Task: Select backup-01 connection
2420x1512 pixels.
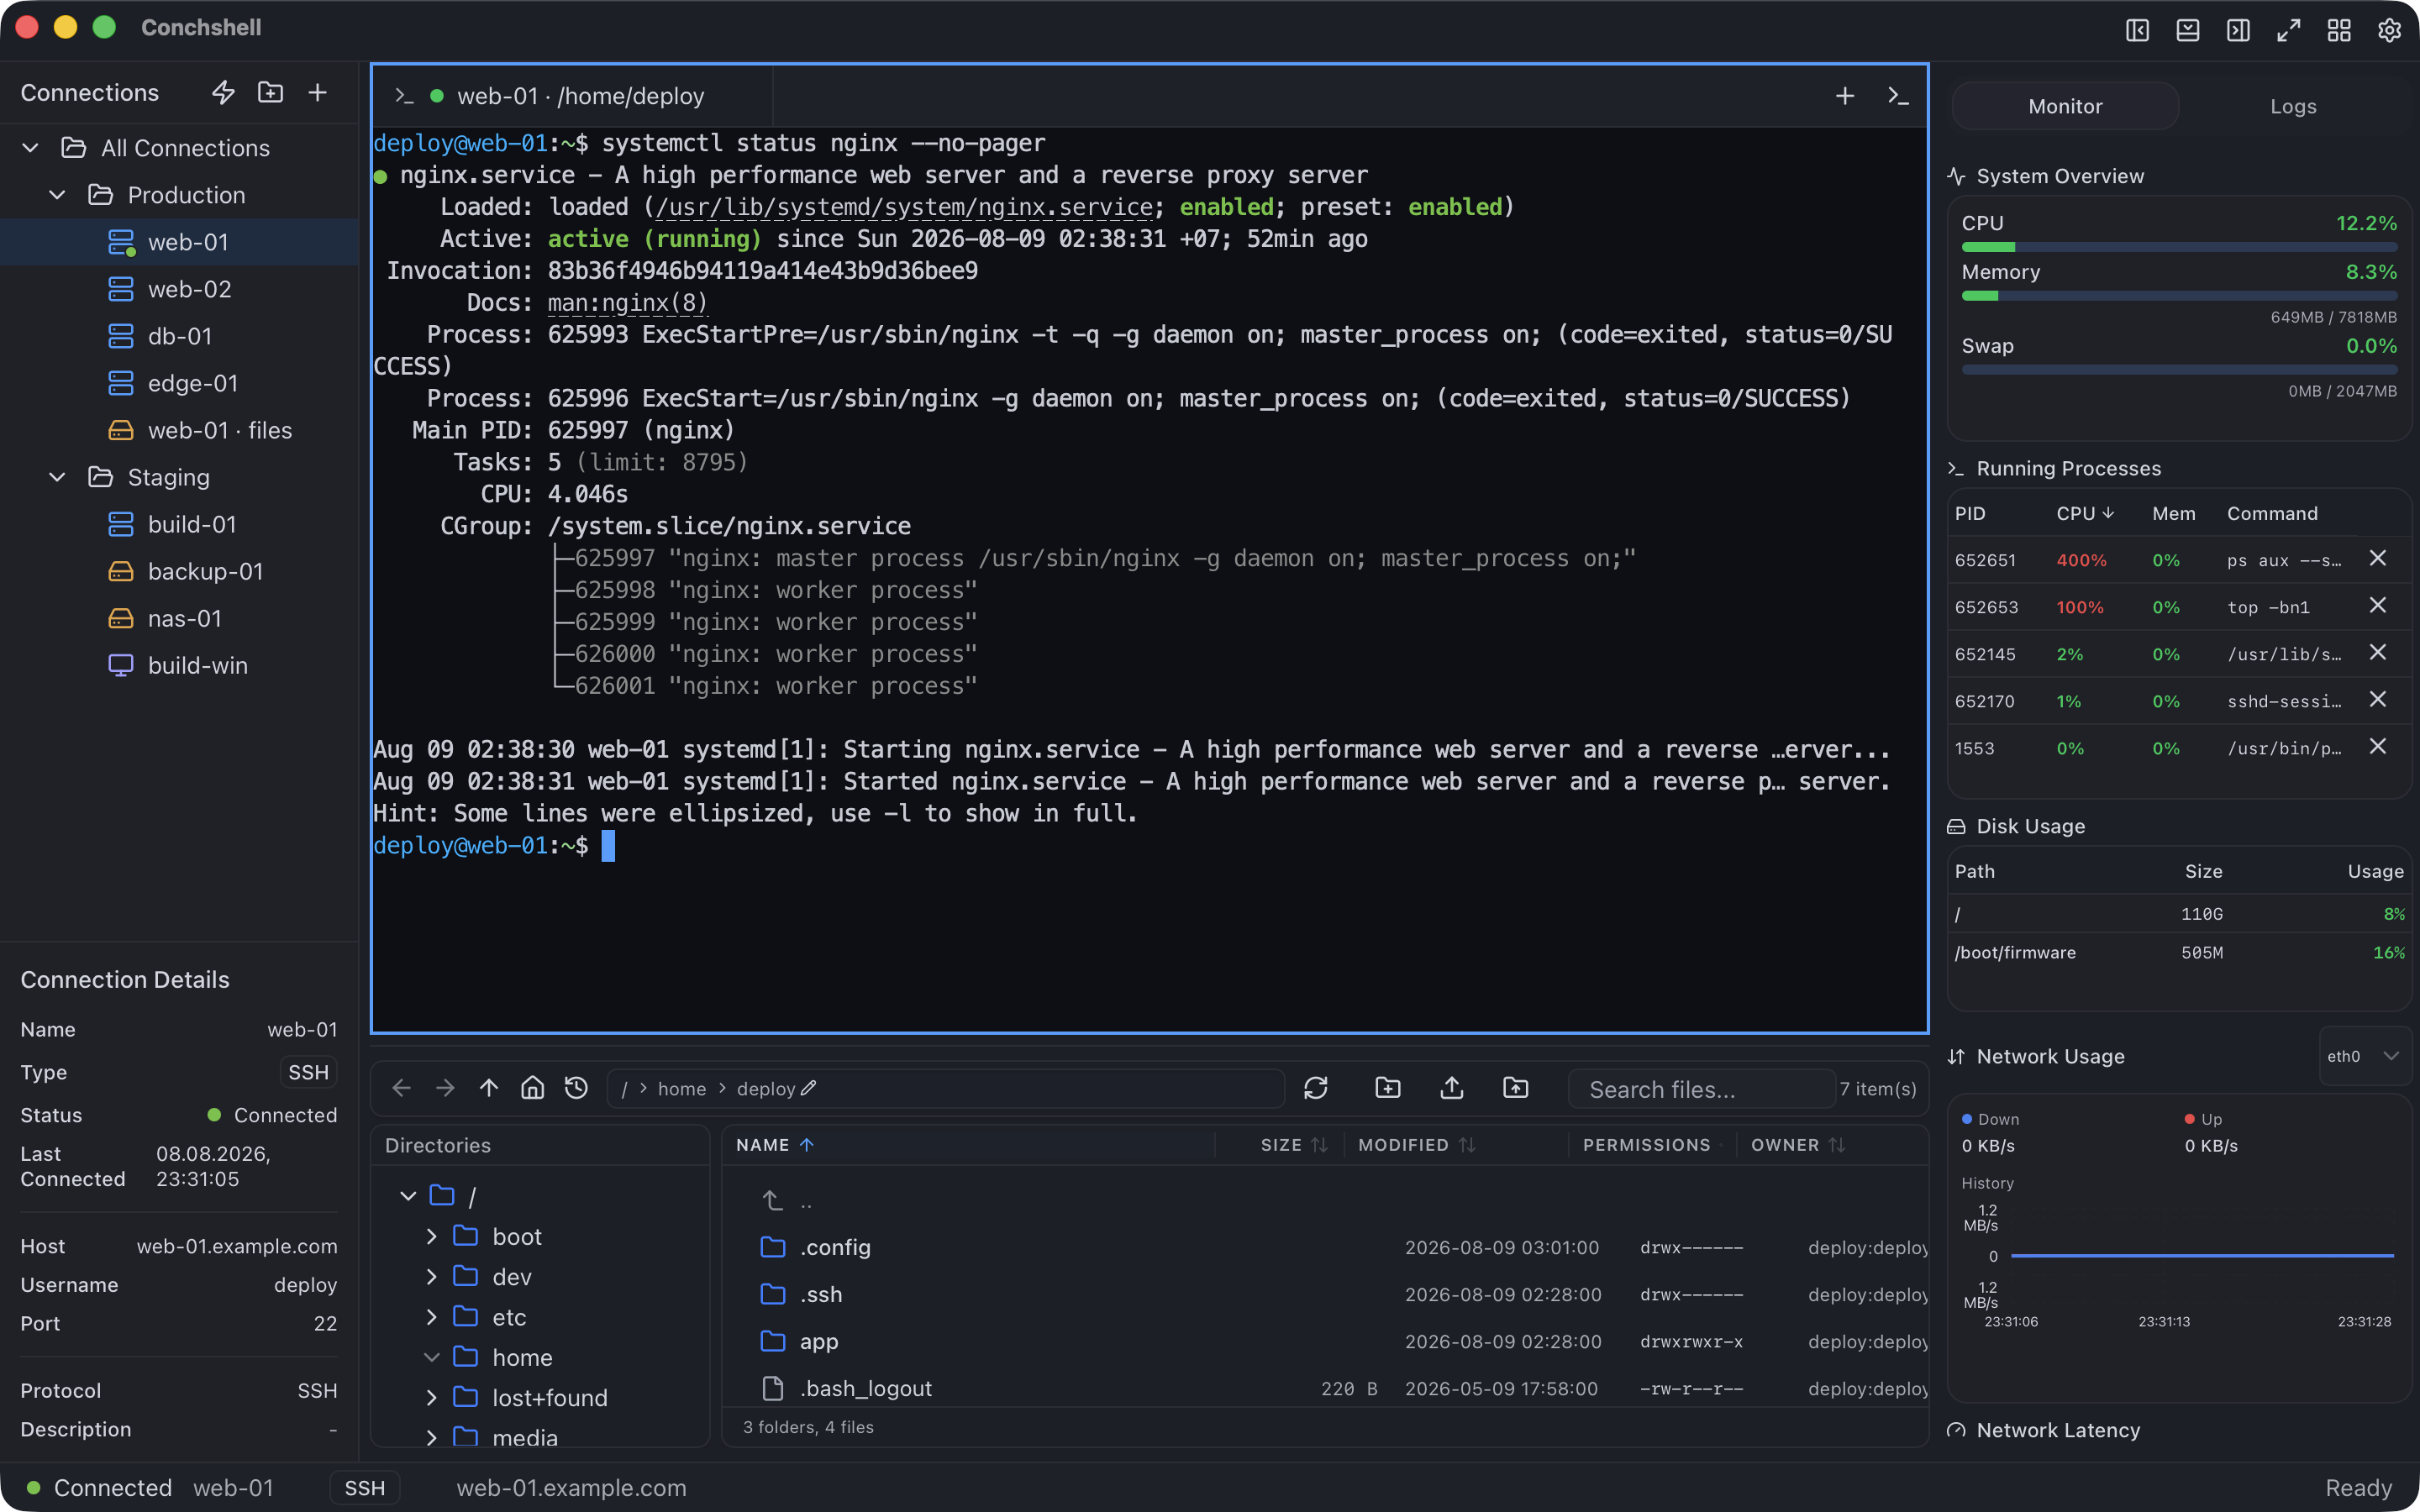Action: 179,571
